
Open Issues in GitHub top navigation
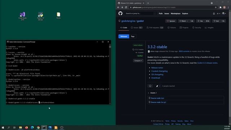coord(167,14)
